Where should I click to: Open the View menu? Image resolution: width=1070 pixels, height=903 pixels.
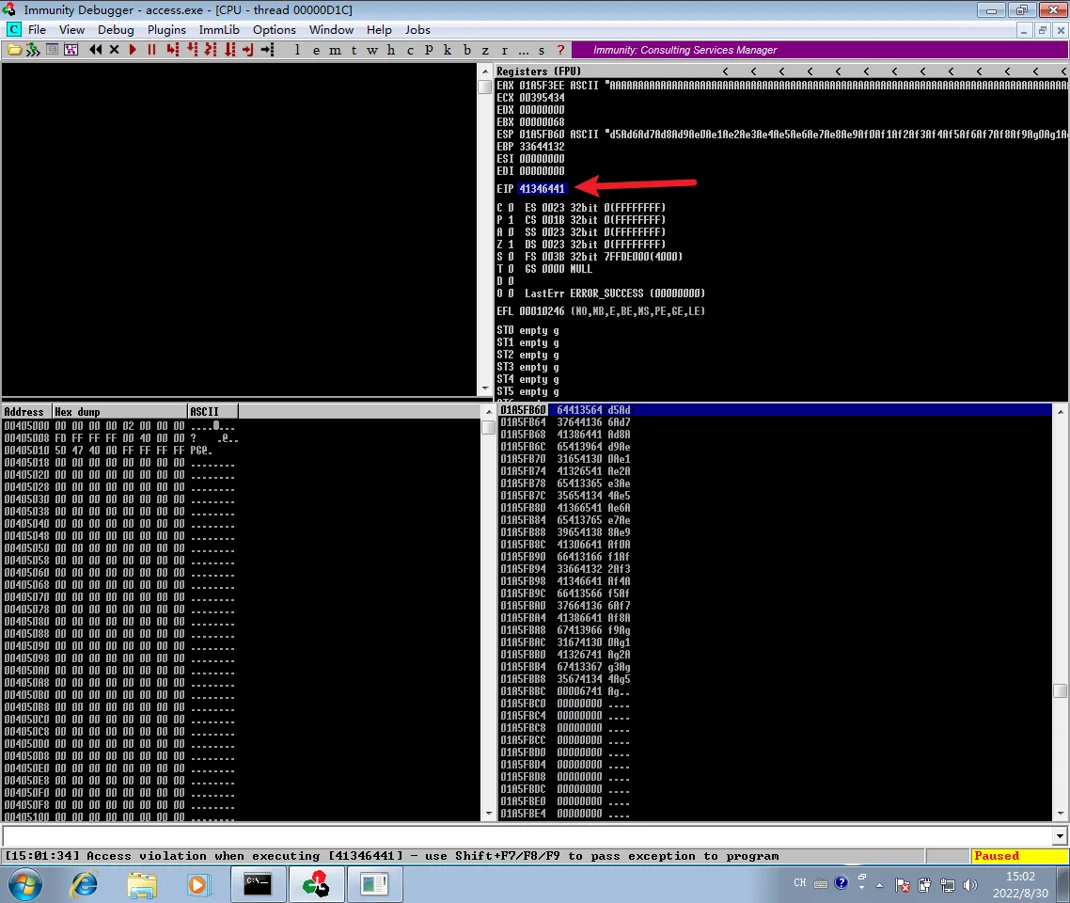(x=71, y=29)
